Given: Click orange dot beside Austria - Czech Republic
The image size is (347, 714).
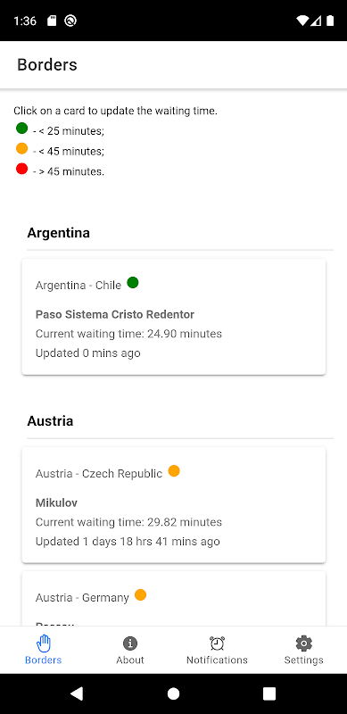Looking at the screenshot, I should [174, 471].
